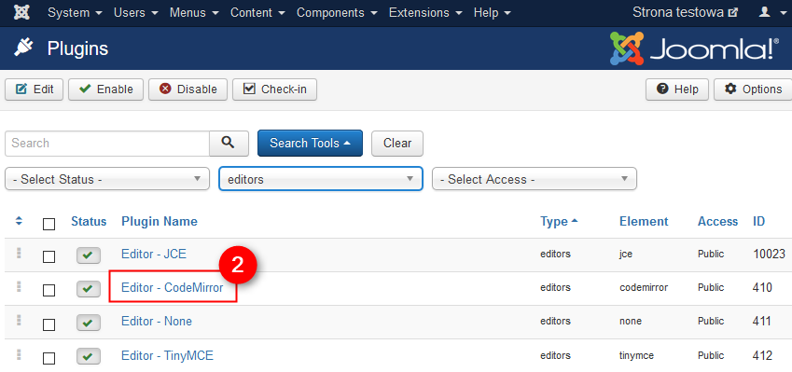Open the Users menu
Image resolution: width=792 pixels, height=372 pixels.
(136, 13)
